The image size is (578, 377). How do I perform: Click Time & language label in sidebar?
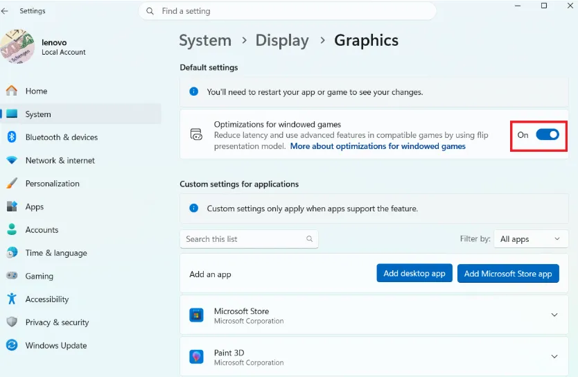[56, 253]
